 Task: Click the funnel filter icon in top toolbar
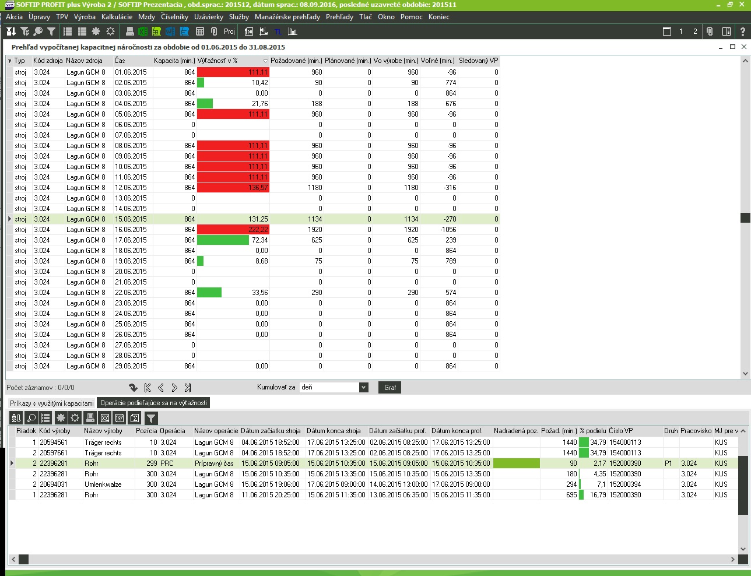[51, 31]
